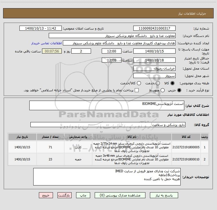Click the تعداد / مقدار column header
Viewport: 217px width, 210px height.
pos(50,137)
